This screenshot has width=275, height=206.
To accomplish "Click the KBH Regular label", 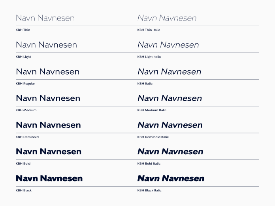I will (x=25, y=84).
